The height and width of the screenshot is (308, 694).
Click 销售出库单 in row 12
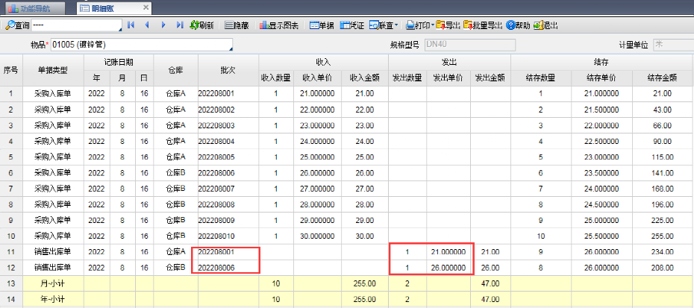(x=53, y=268)
